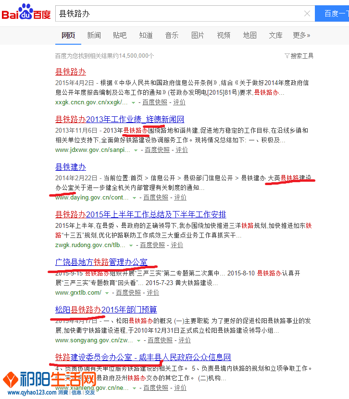Expand dropdown arrow next to xianfeng.gov.cn URL
The width and height of the screenshot is (349, 399).
coord(134,388)
